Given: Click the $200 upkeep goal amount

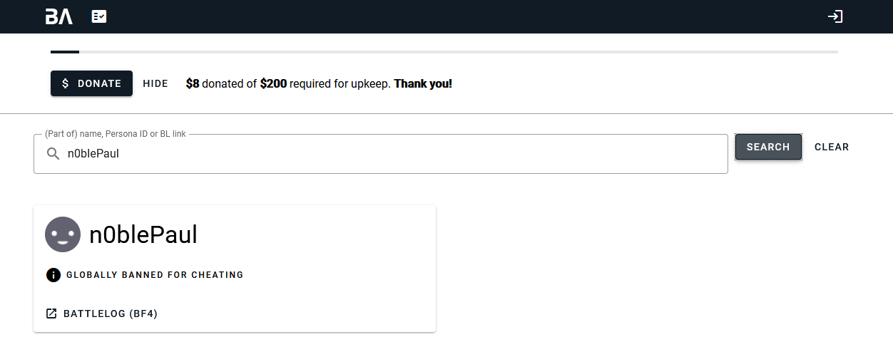Looking at the screenshot, I should point(273,83).
